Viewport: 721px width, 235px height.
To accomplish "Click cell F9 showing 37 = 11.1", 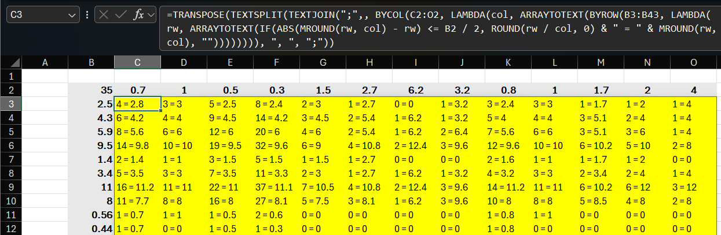I will [x=276, y=187].
